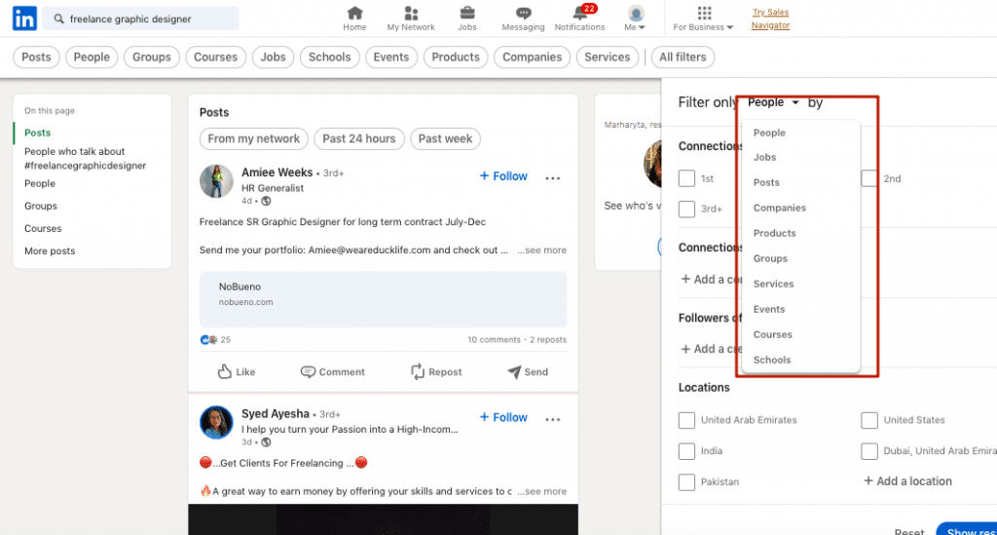
Task: Open the NoBueno link preview card
Action: 383,299
